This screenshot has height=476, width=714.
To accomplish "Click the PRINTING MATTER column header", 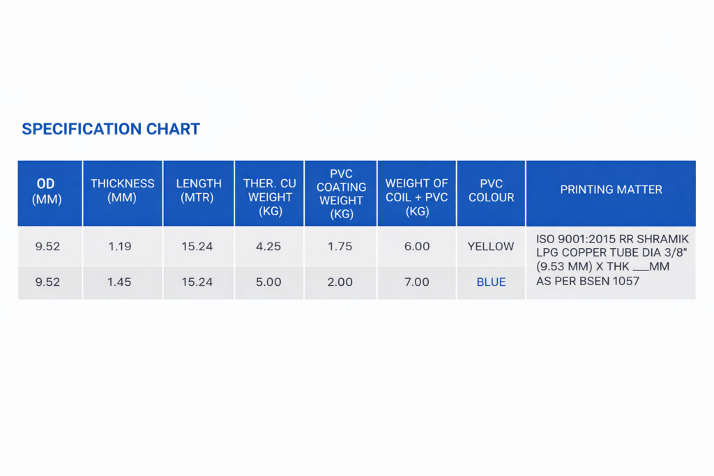I will coord(611,190).
